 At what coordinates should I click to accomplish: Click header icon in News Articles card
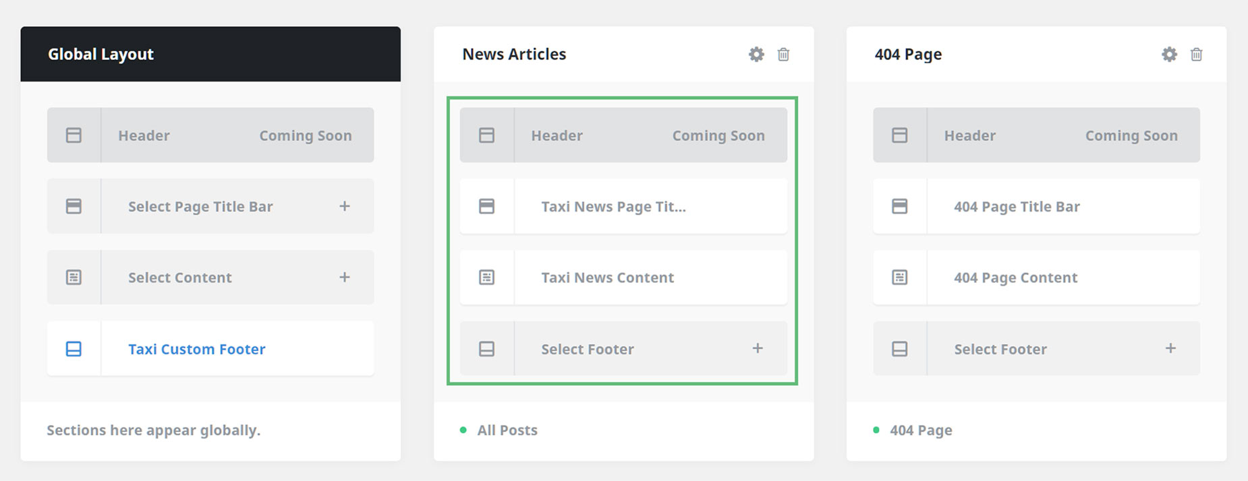point(486,135)
